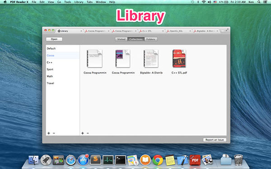Image resolution: width=271 pixels, height=169 pixels.
Task: Open Finder from the Dock
Action: [33, 160]
